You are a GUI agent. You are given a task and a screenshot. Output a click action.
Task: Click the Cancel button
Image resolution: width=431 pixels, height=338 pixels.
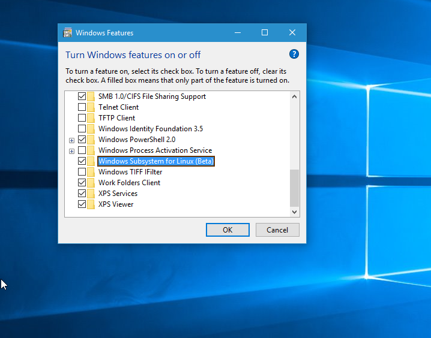tap(277, 230)
